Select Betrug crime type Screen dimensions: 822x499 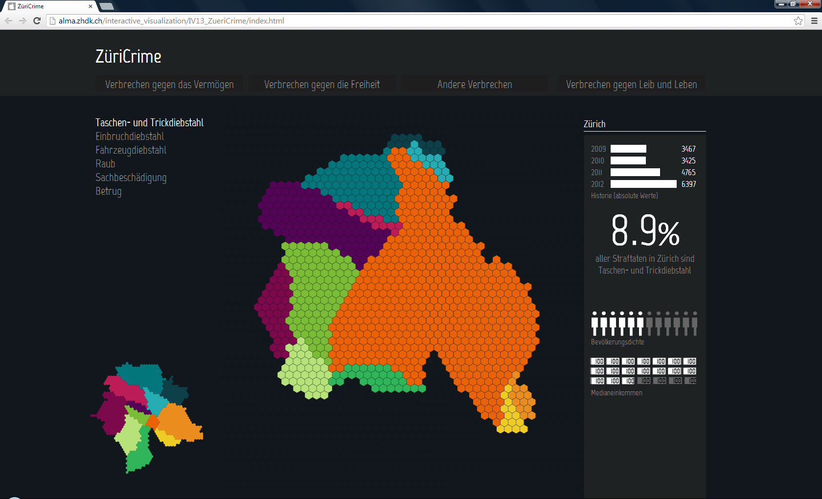pyautogui.click(x=108, y=191)
